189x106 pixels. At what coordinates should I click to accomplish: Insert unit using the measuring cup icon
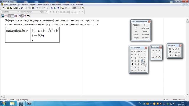pyautogui.click(x=55, y=8)
